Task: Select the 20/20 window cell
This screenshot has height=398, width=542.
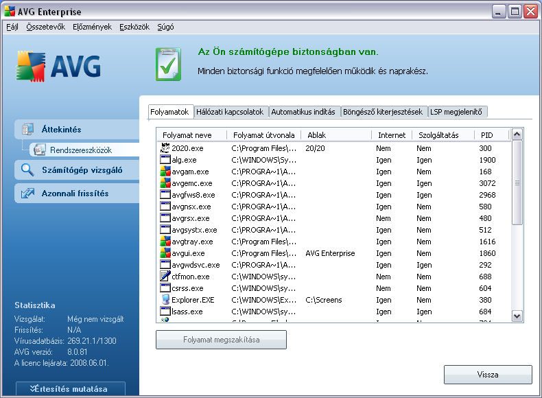Action: (x=315, y=148)
